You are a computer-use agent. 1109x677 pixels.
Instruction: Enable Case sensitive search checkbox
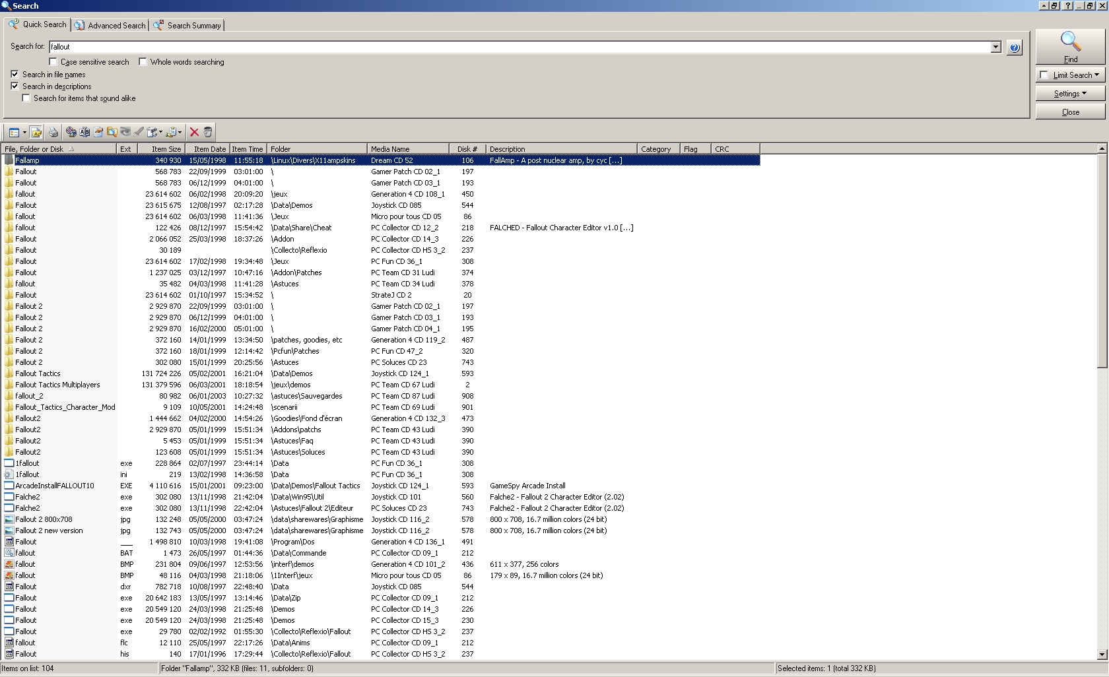pyautogui.click(x=53, y=62)
